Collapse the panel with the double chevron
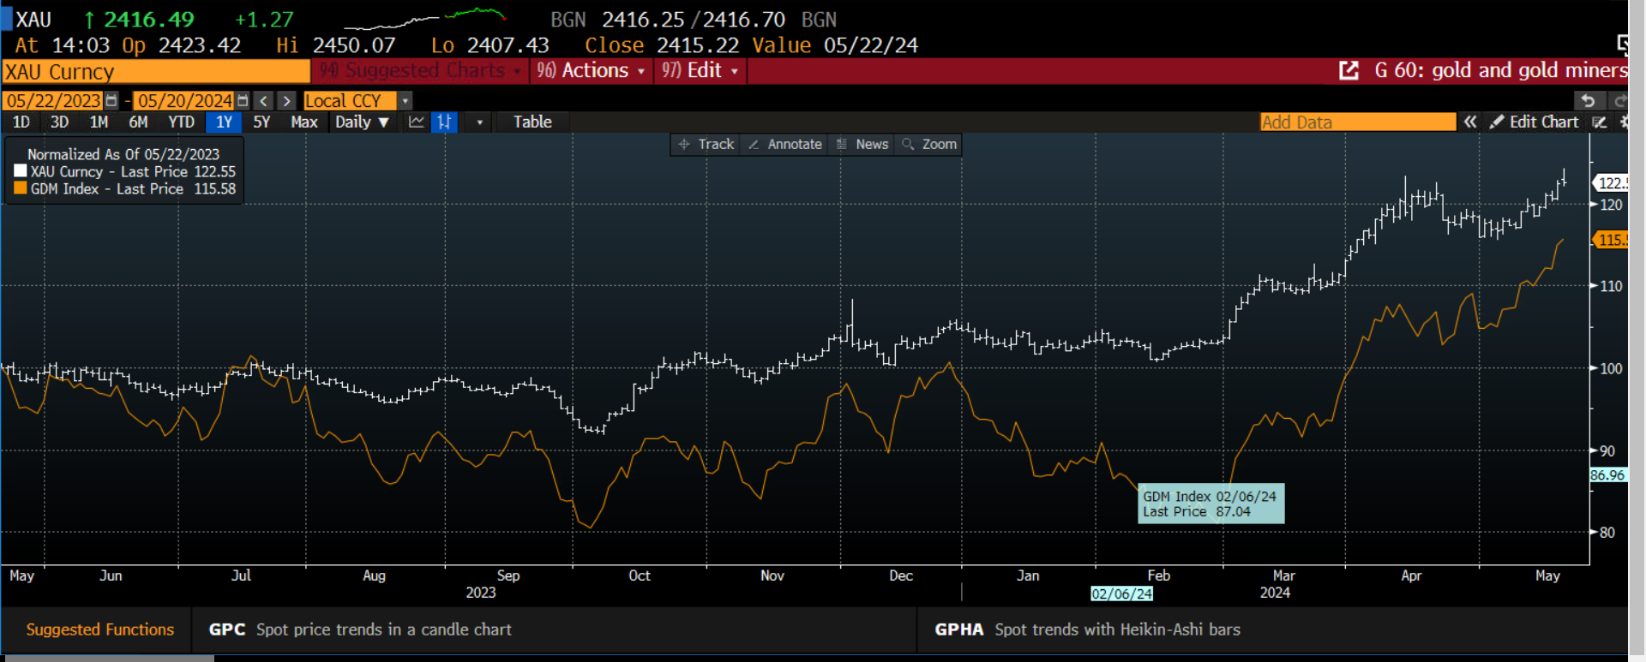The height and width of the screenshot is (662, 1646). tap(1470, 122)
